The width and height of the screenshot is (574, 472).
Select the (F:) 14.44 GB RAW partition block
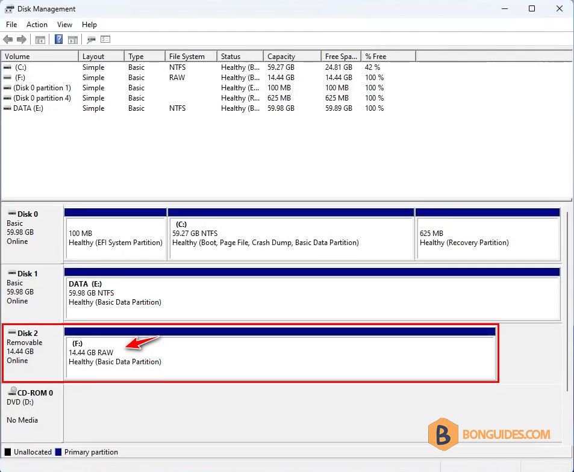click(x=280, y=354)
